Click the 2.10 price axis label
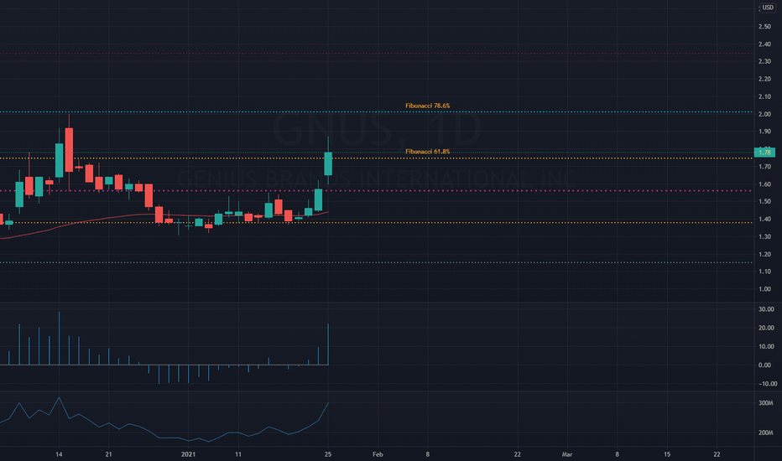The height and width of the screenshot is (461, 782). (x=764, y=96)
